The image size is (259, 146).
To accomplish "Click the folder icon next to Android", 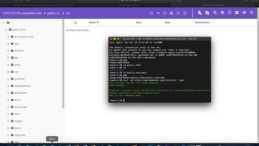I will pos(12,50).
